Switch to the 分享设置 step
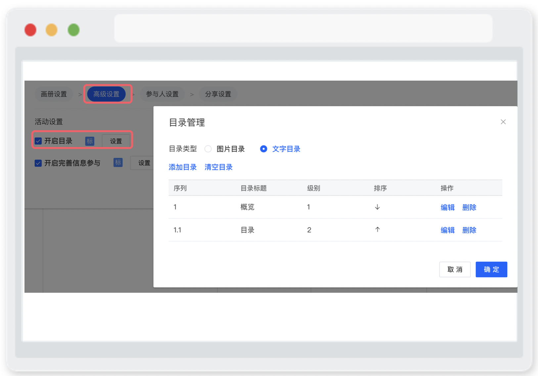The width and height of the screenshot is (538, 376). point(218,94)
